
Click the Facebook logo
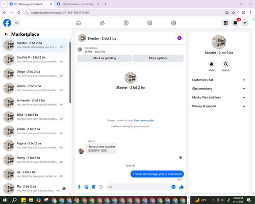(x=7, y=23)
